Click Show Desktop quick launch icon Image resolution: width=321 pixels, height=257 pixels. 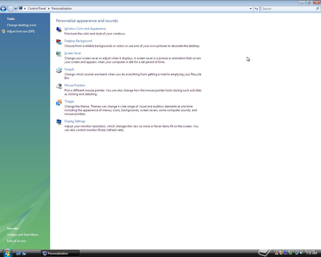tap(18, 253)
